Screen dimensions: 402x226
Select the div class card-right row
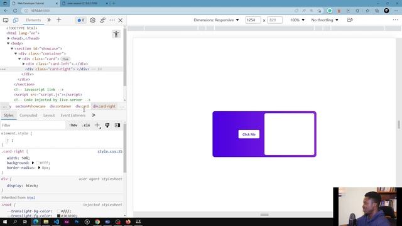(62, 69)
